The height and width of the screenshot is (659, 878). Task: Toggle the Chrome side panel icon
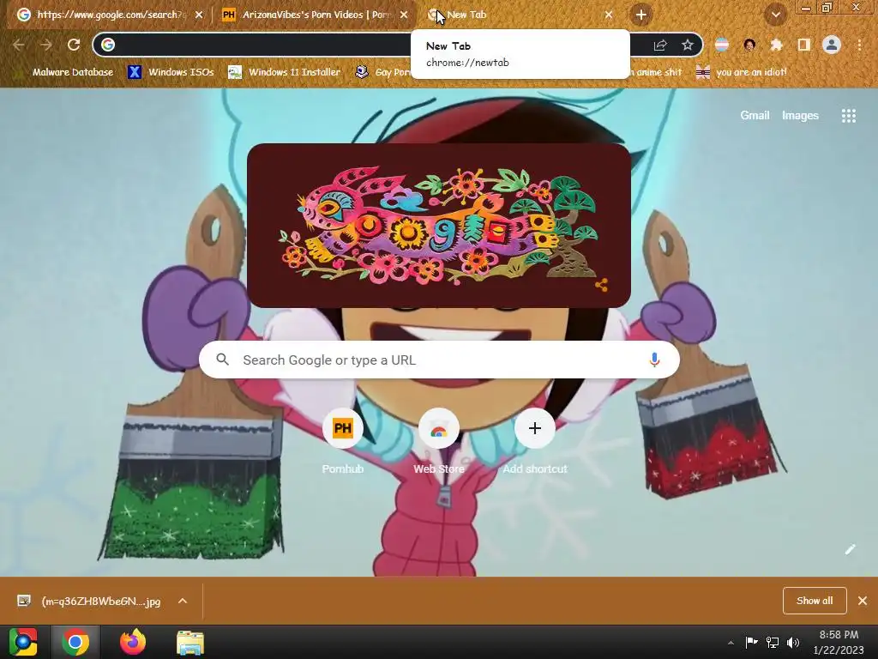[x=804, y=45]
